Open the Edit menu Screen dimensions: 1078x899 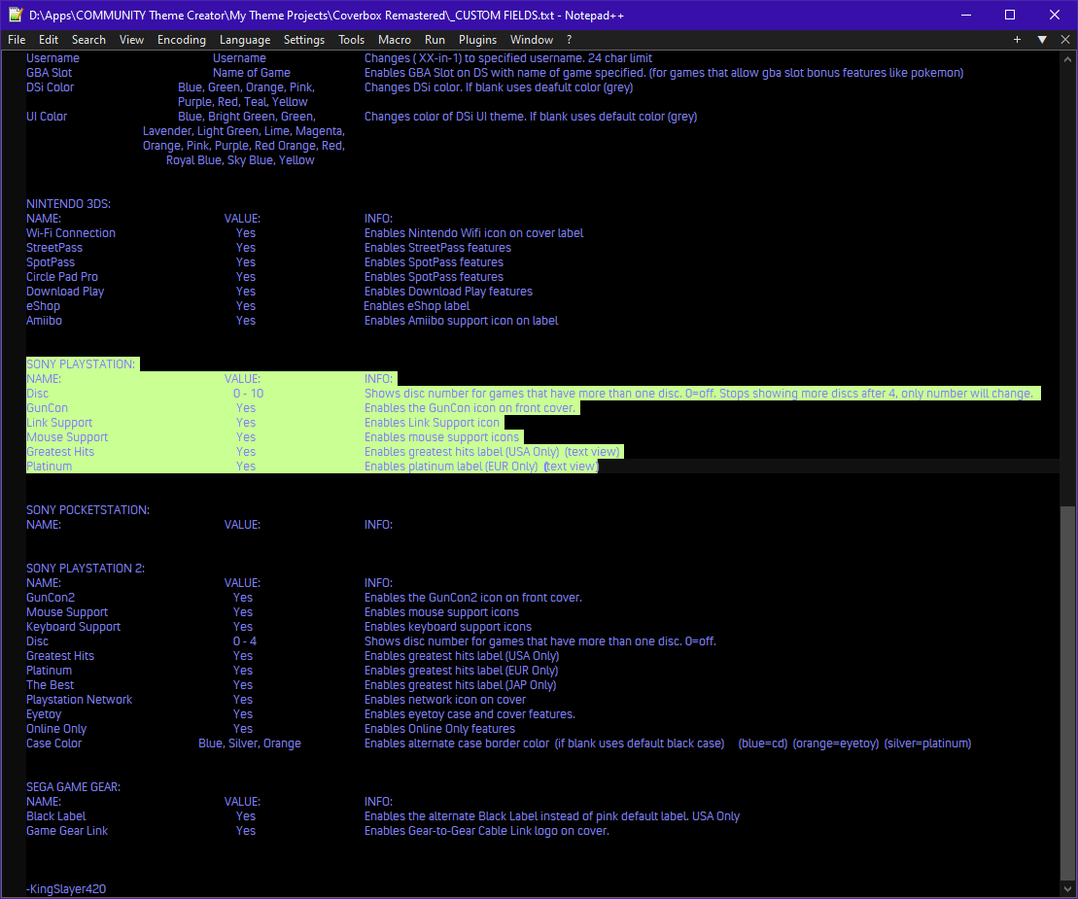49,40
